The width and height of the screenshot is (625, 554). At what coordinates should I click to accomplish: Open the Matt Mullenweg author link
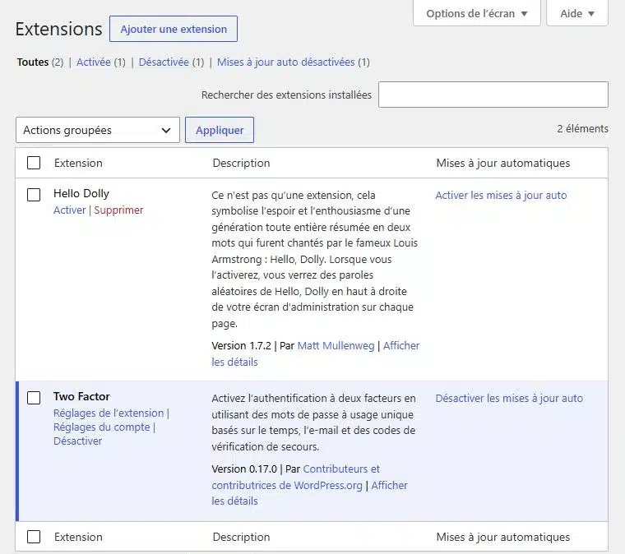336,346
